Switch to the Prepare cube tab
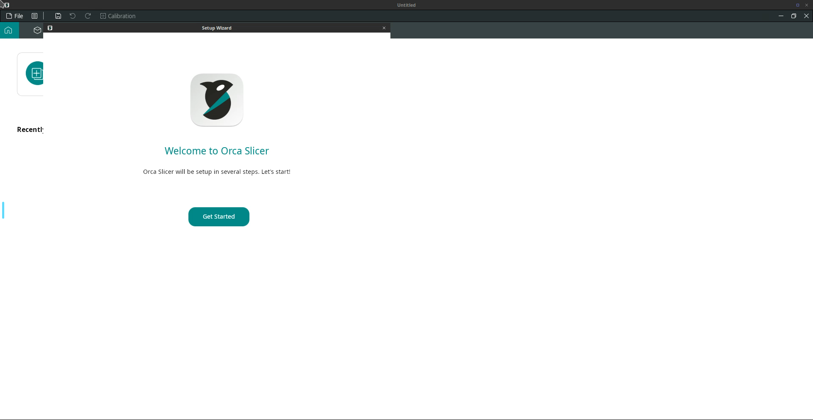 click(37, 30)
